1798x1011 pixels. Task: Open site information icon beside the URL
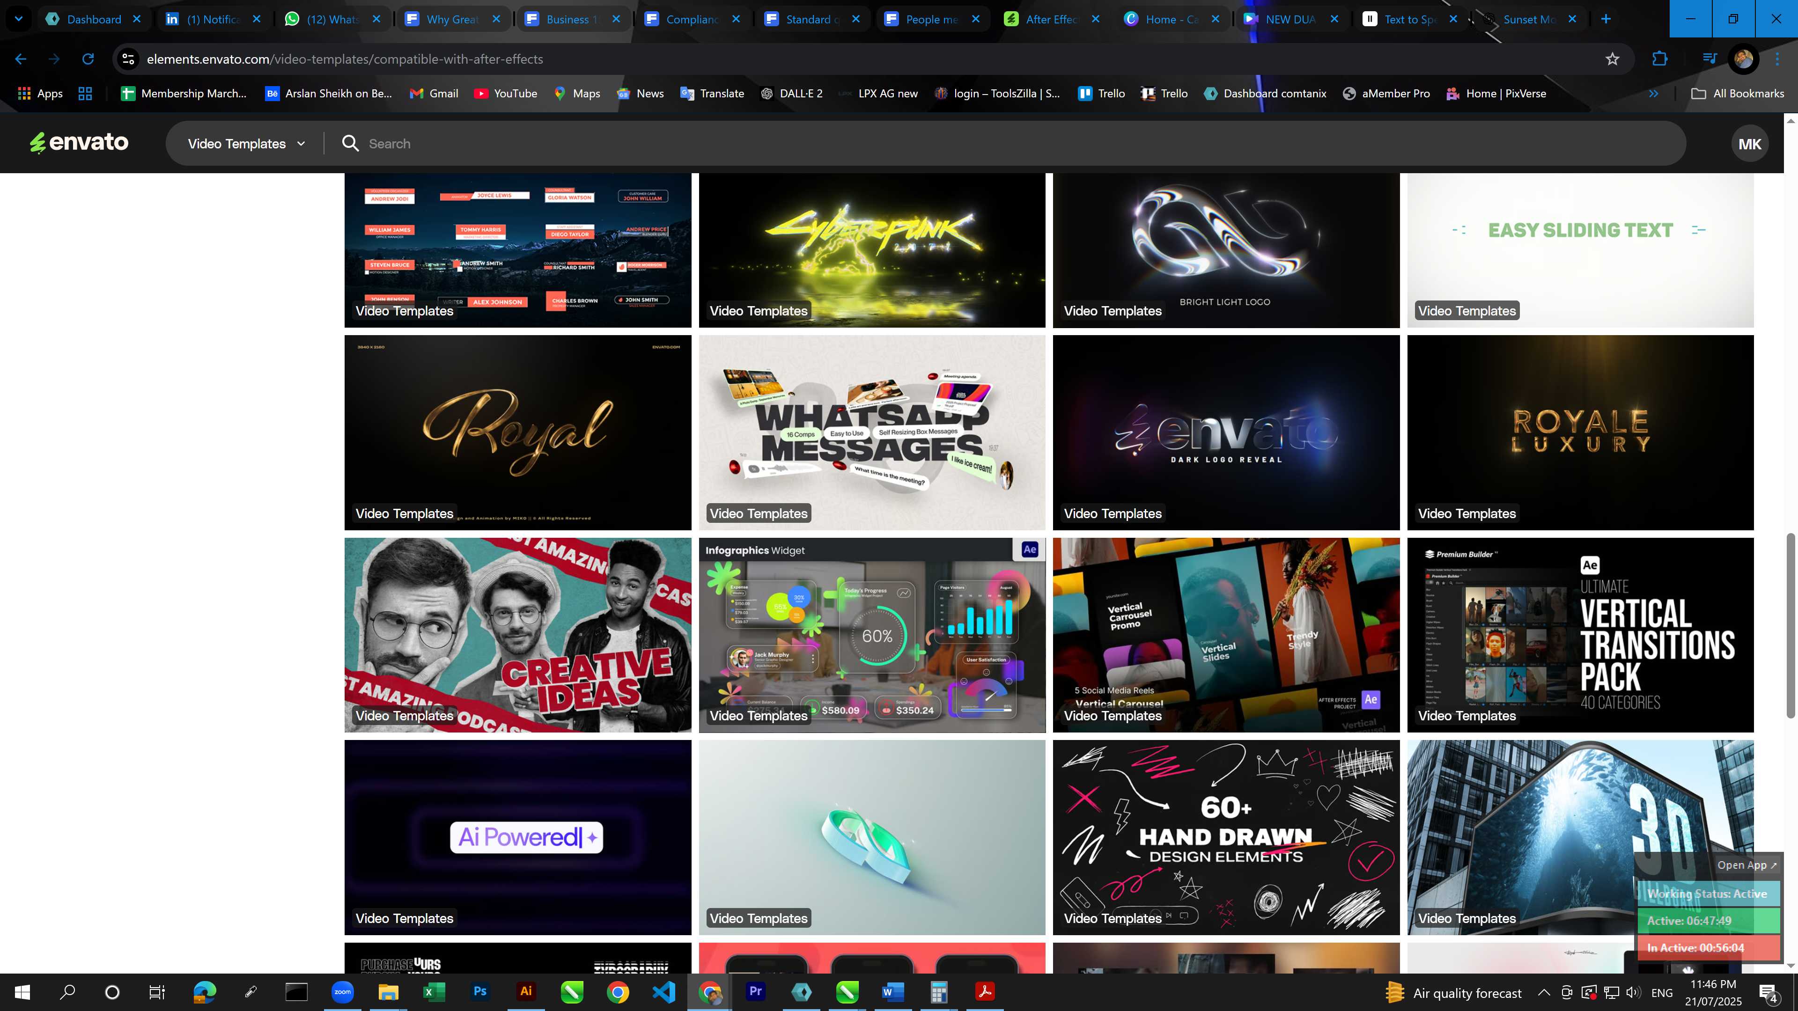(x=128, y=59)
